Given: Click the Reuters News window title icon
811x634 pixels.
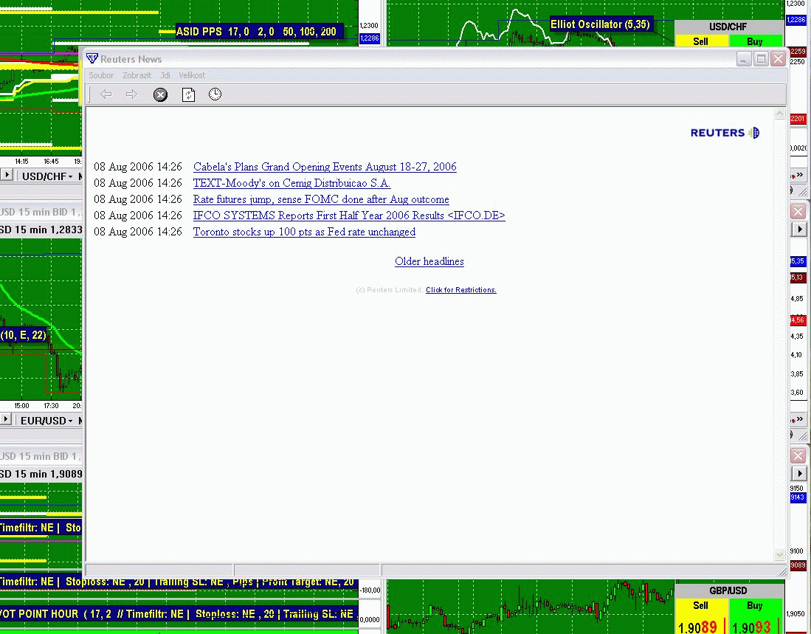Looking at the screenshot, I should click(92, 58).
